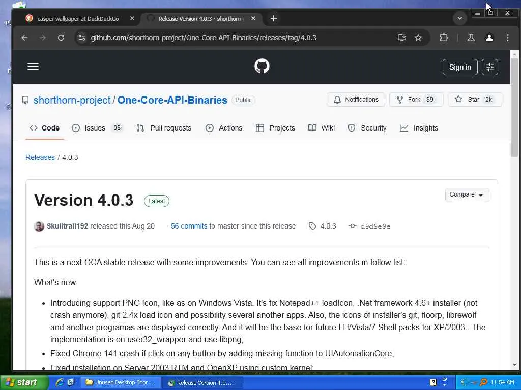Go to GitHub home via Octocat logo
521x390 pixels.
[262, 67]
